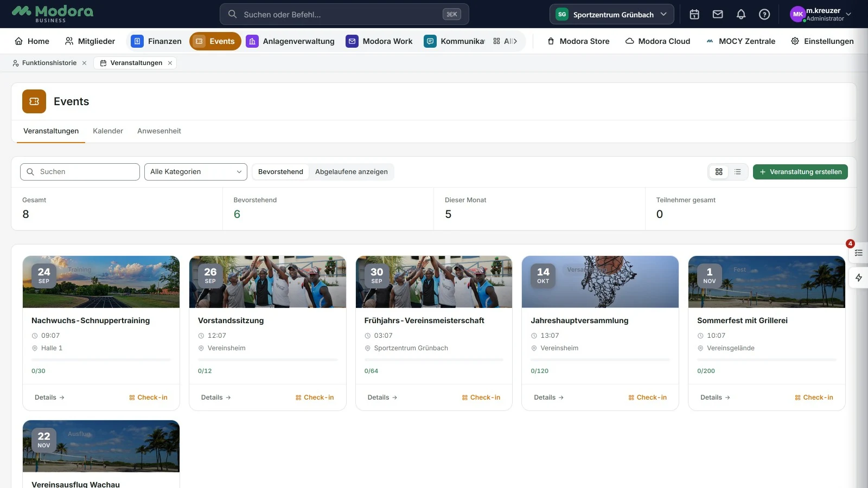Toggle Abgelaufene anzeigen filter

coord(352,172)
